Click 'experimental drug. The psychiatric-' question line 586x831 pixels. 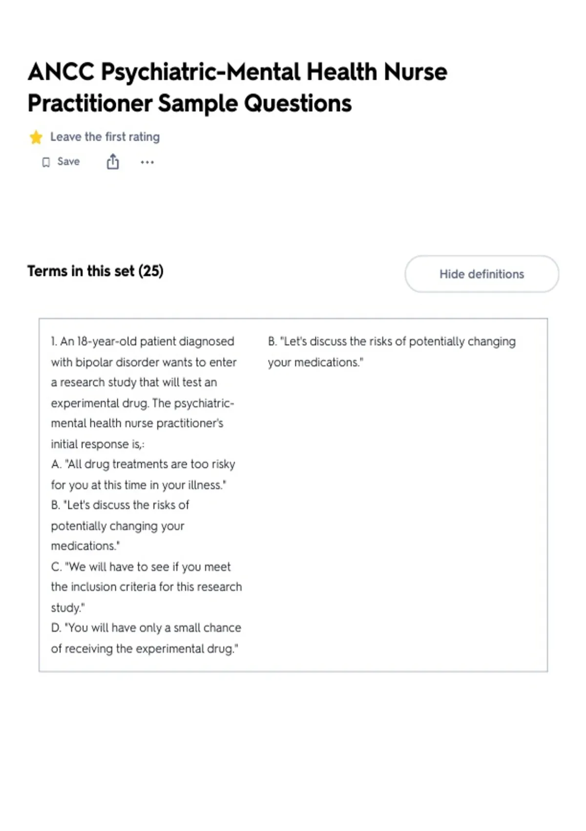pos(143,403)
